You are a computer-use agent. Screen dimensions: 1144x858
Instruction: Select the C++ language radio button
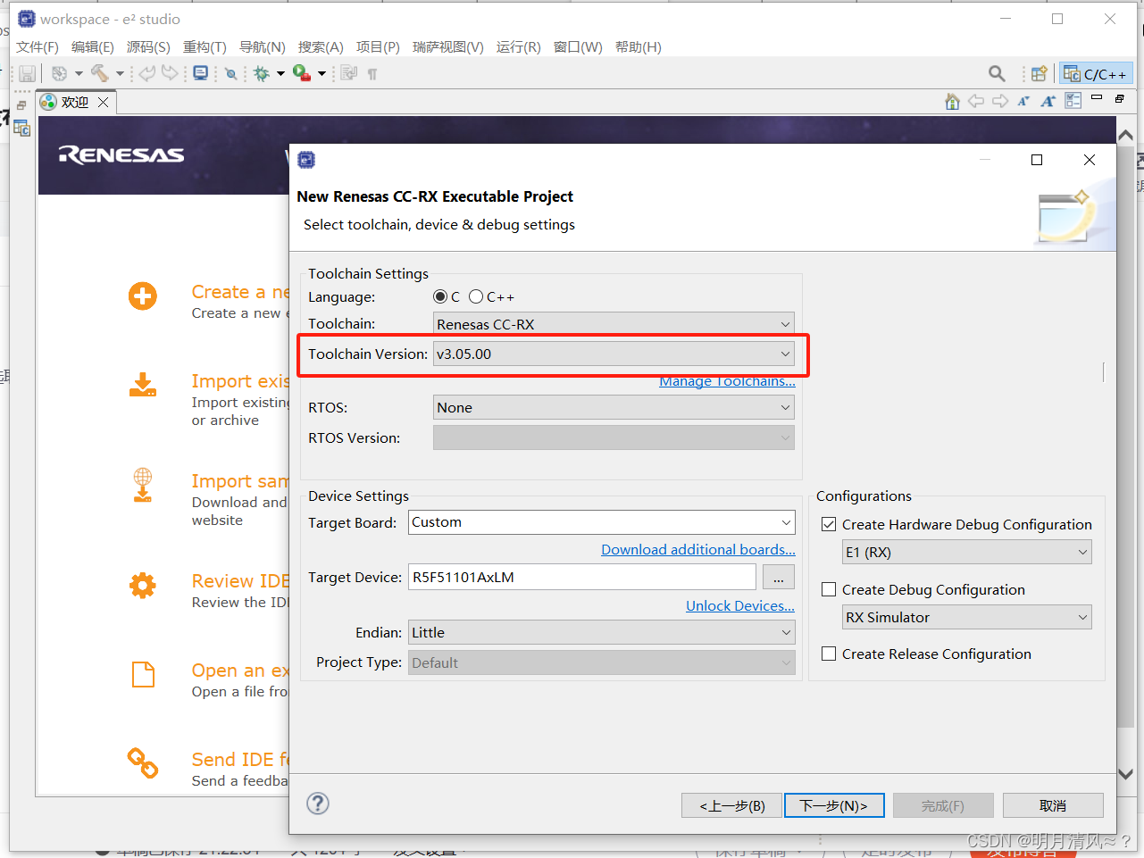476,296
